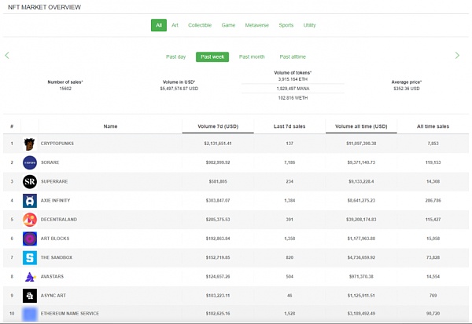
Task: Click the CryptoPunks avatar icon
Action: [x=30, y=144]
